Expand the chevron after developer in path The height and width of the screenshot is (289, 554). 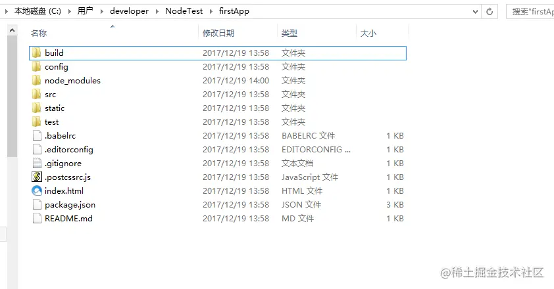click(157, 11)
